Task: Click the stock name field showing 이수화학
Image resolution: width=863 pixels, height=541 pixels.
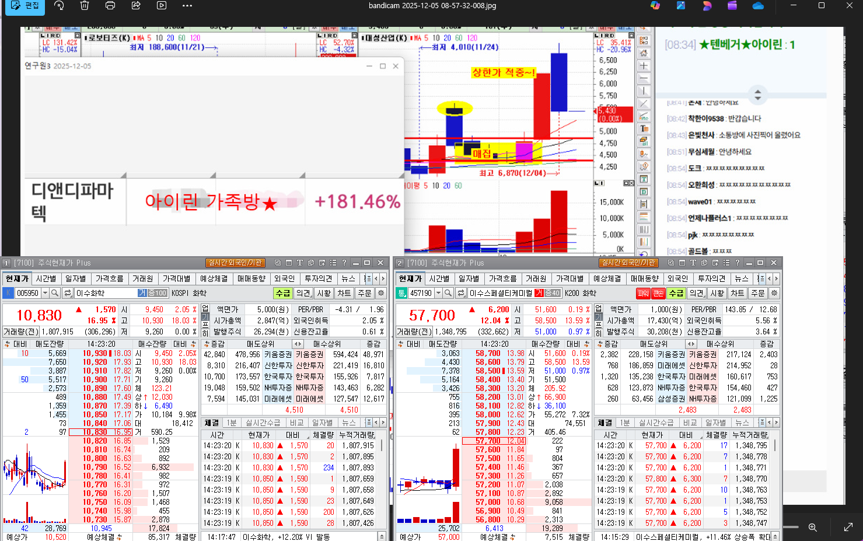Action: click(x=105, y=293)
